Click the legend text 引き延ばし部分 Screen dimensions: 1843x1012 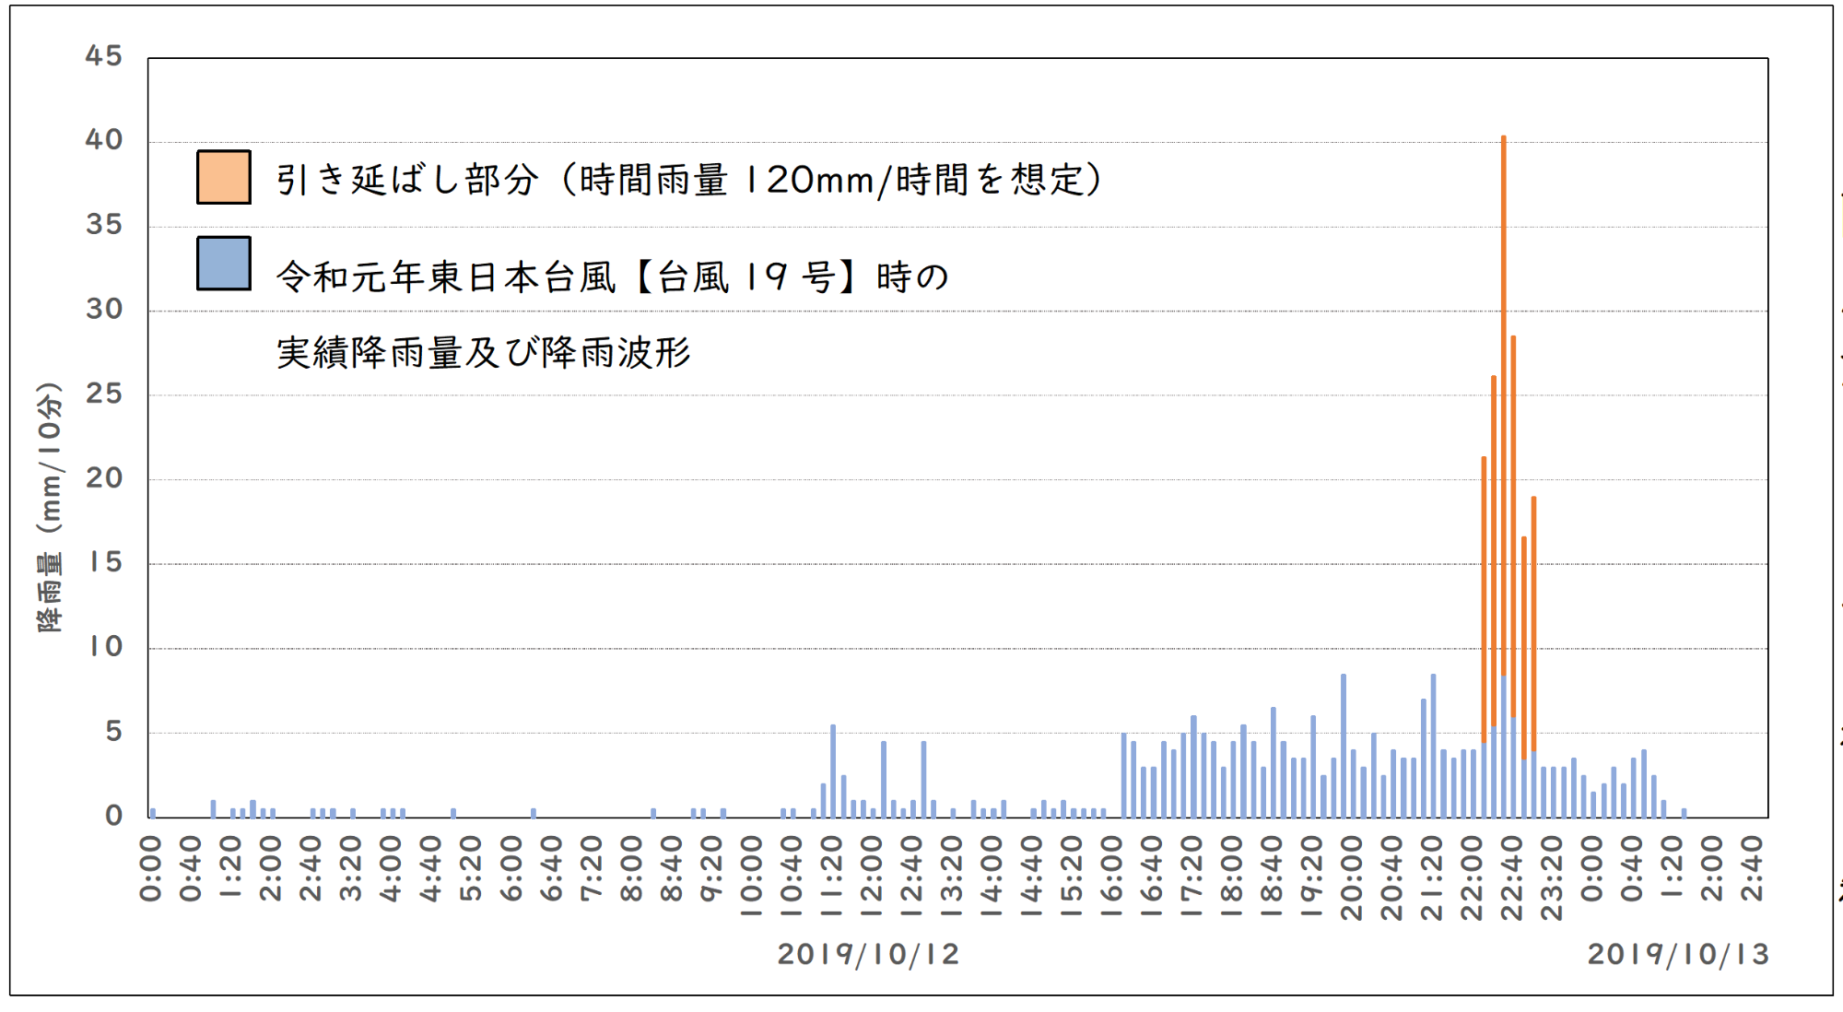[x=406, y=180]
